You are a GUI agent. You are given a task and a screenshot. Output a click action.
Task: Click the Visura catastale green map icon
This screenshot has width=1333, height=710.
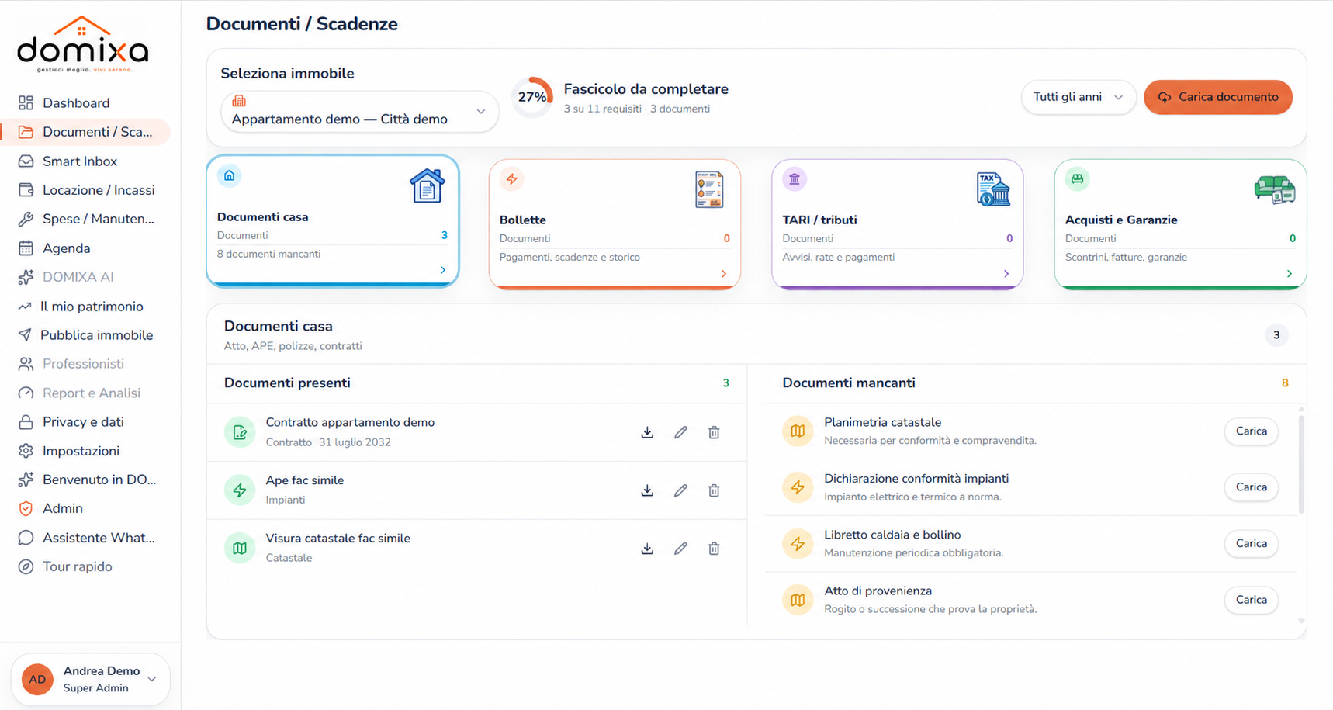[240, 549]
